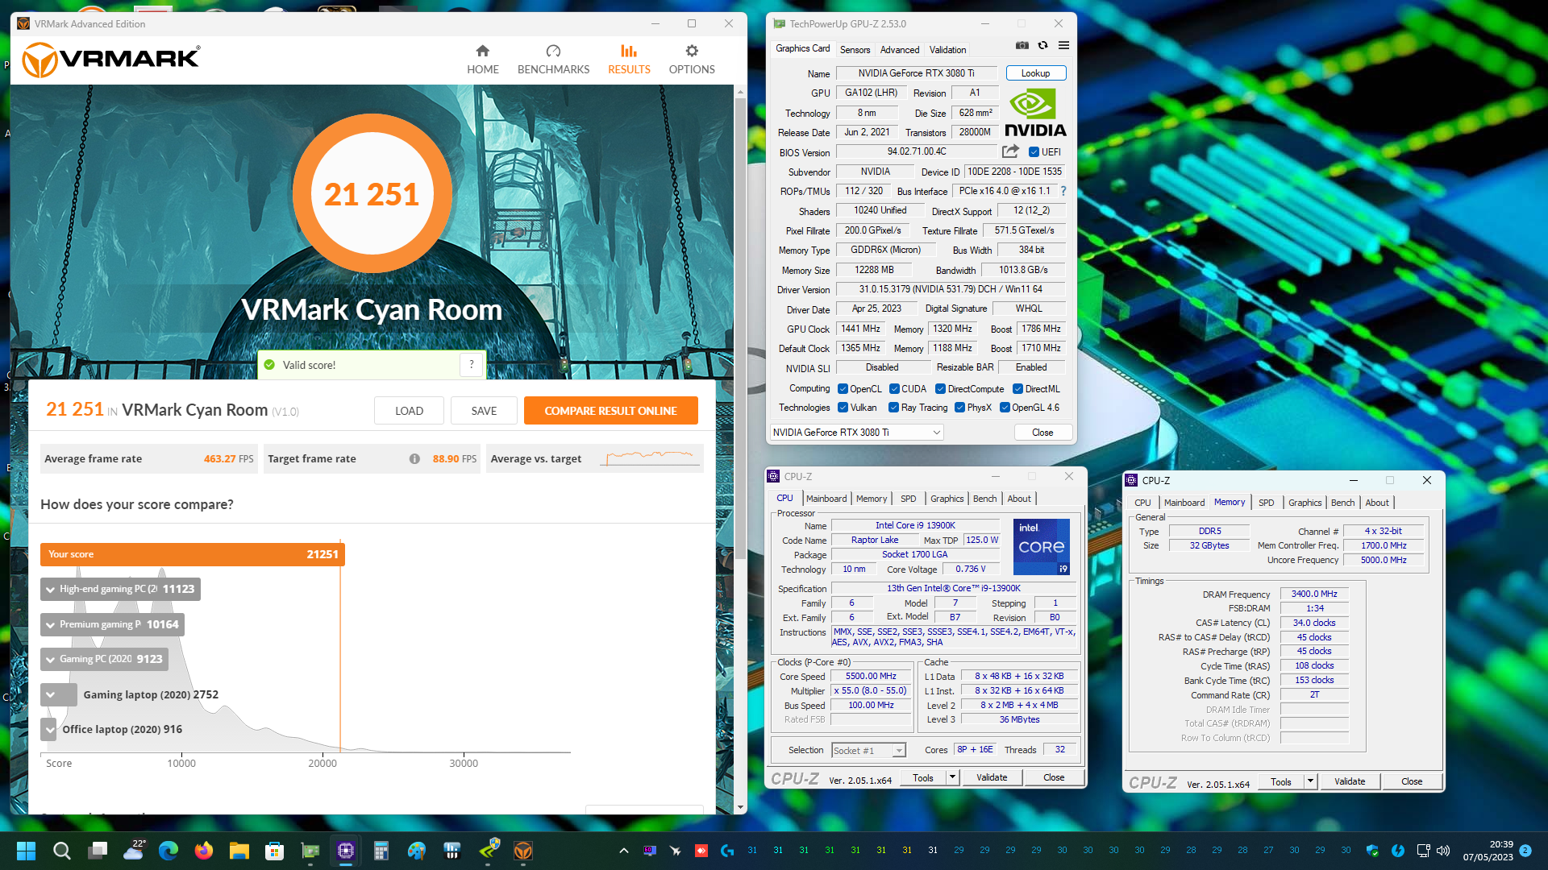Screen dimensions: 1548x870
Task: Show hidden system tray icons
Action: (623, 851)
